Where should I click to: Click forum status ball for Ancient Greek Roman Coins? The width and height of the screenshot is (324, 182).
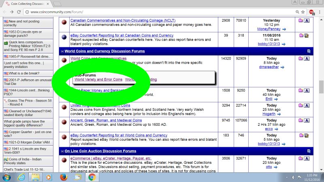[64, 122]
